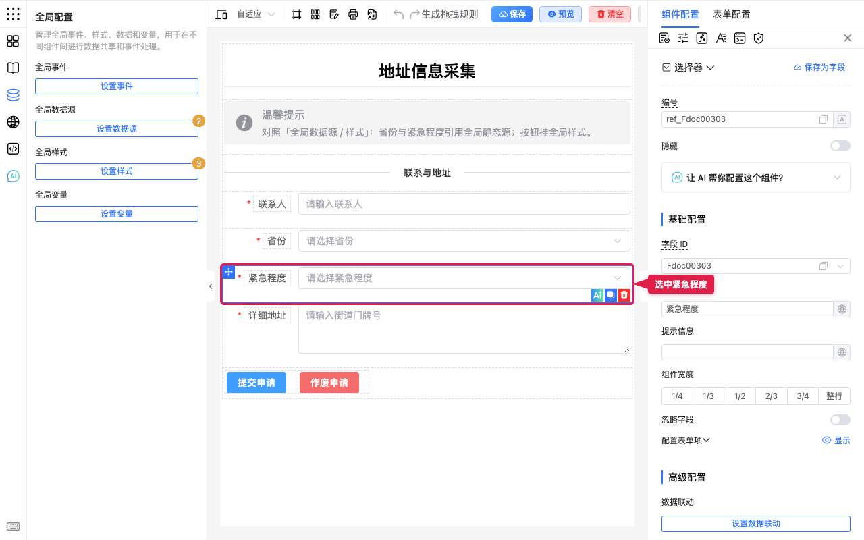Screen dimensions: 864x540
Task: Open the terminal events icon in config panel
Action: 740,38
